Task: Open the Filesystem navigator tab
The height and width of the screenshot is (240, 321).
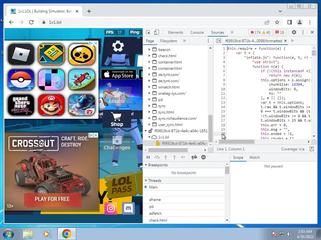Action: [168, 41]
